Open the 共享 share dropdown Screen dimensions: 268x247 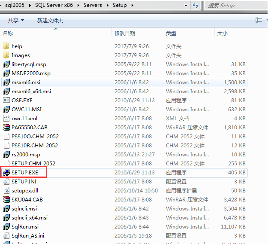(16, 20)
